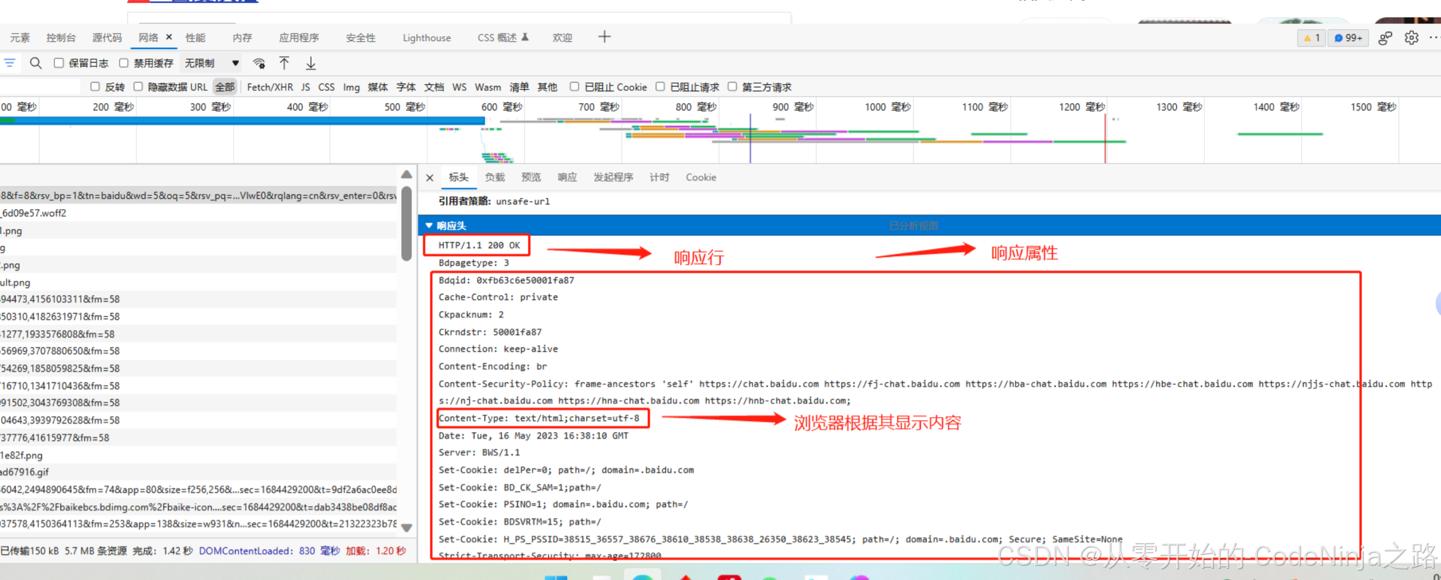This screenshot has height=580, width=1441.
Task: Open the CSS 概述 panel tab
Action: click(x=503, y=38)
